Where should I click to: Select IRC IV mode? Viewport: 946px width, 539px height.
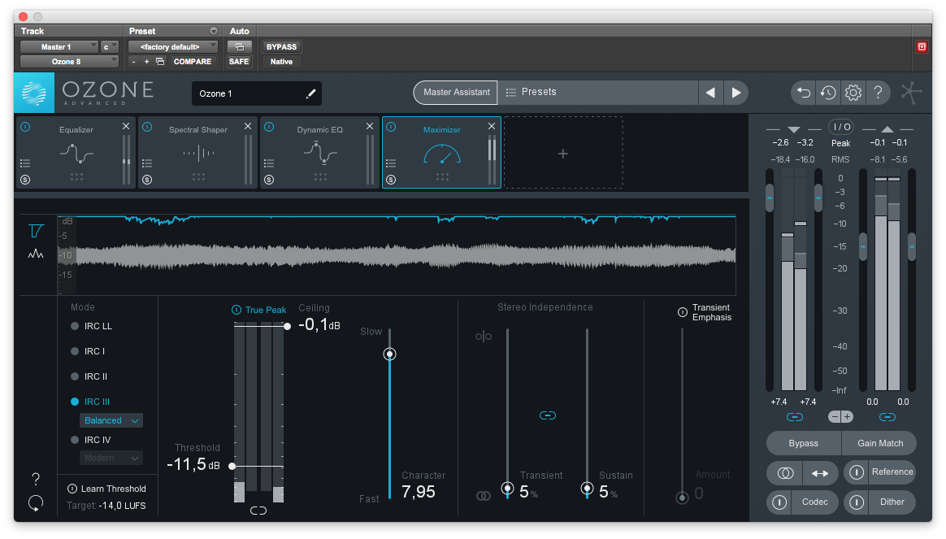75,440
